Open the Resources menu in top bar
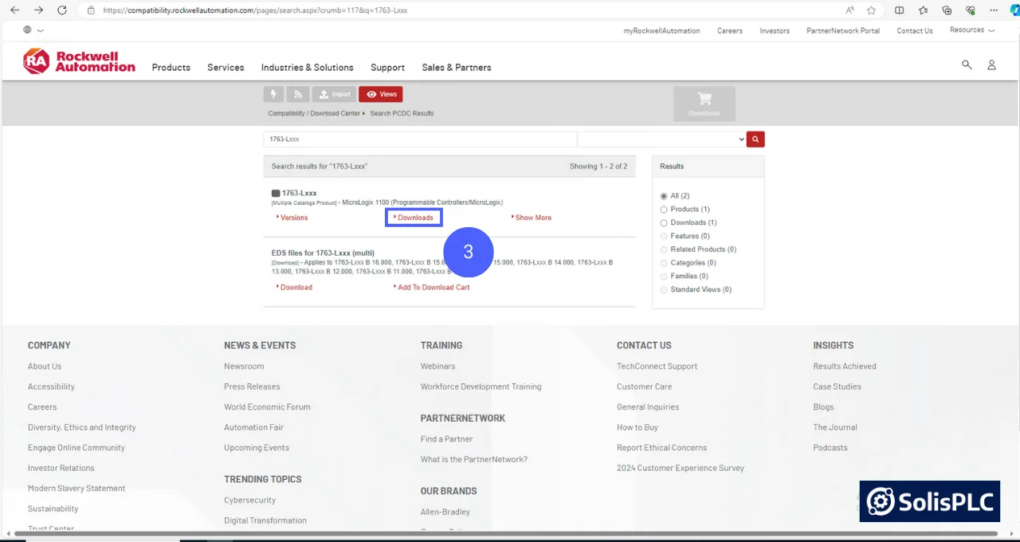 click(971, 30)
